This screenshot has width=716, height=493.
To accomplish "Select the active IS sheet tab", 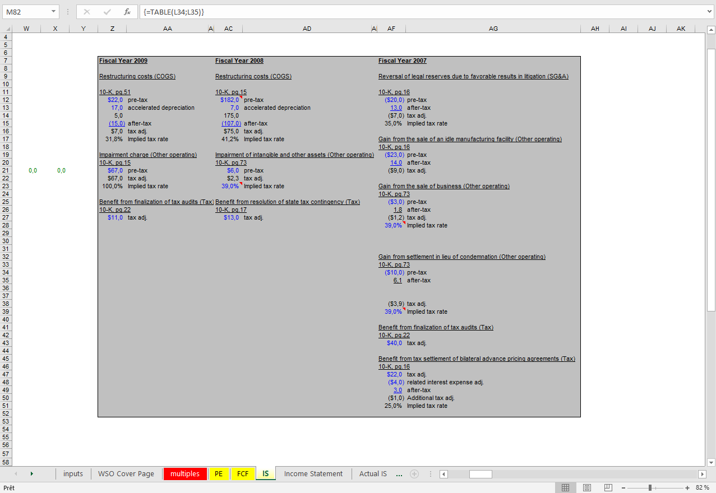I will coord(266,473).
